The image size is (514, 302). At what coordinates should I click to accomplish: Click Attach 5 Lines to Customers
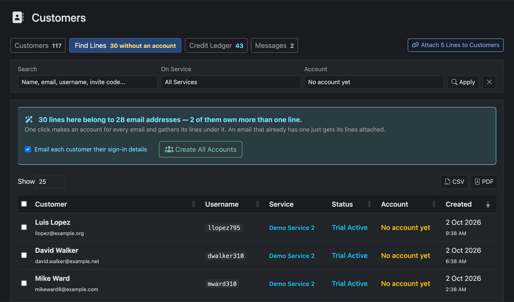coord(455,45)
